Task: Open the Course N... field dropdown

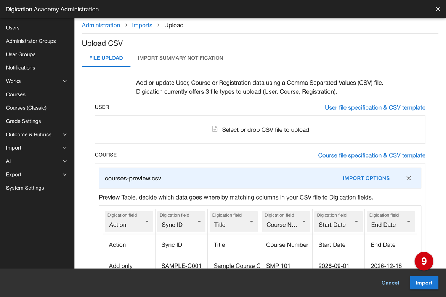Action: click(x=286, y=221)
